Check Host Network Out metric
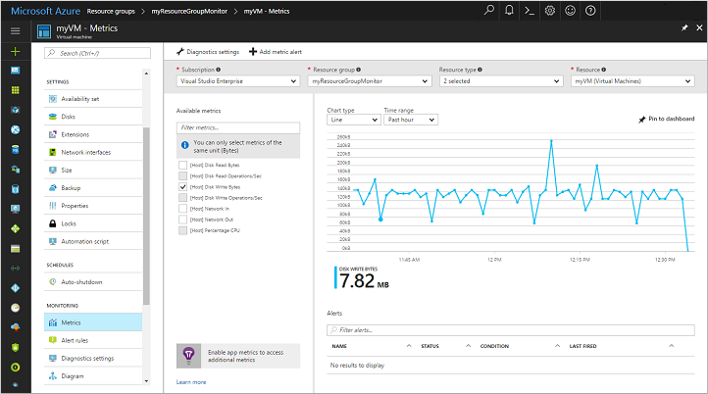Image resolution: width=708 pixels, height=394 pixels. pyautogui.click(x=182, y=220)
